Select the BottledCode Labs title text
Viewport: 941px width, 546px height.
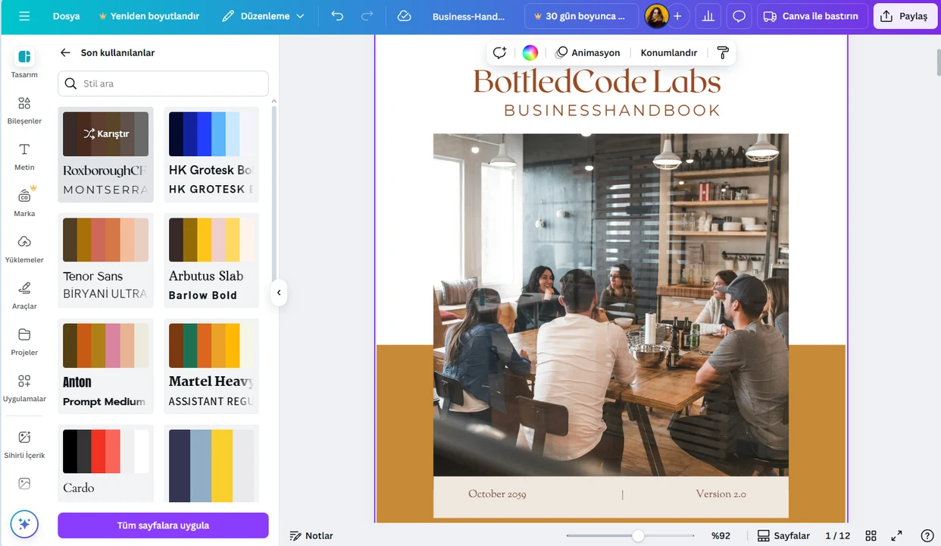point(597,82)
